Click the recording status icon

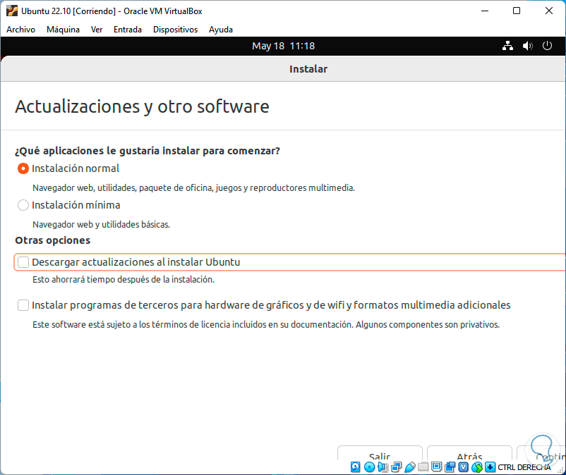(450, 467)
